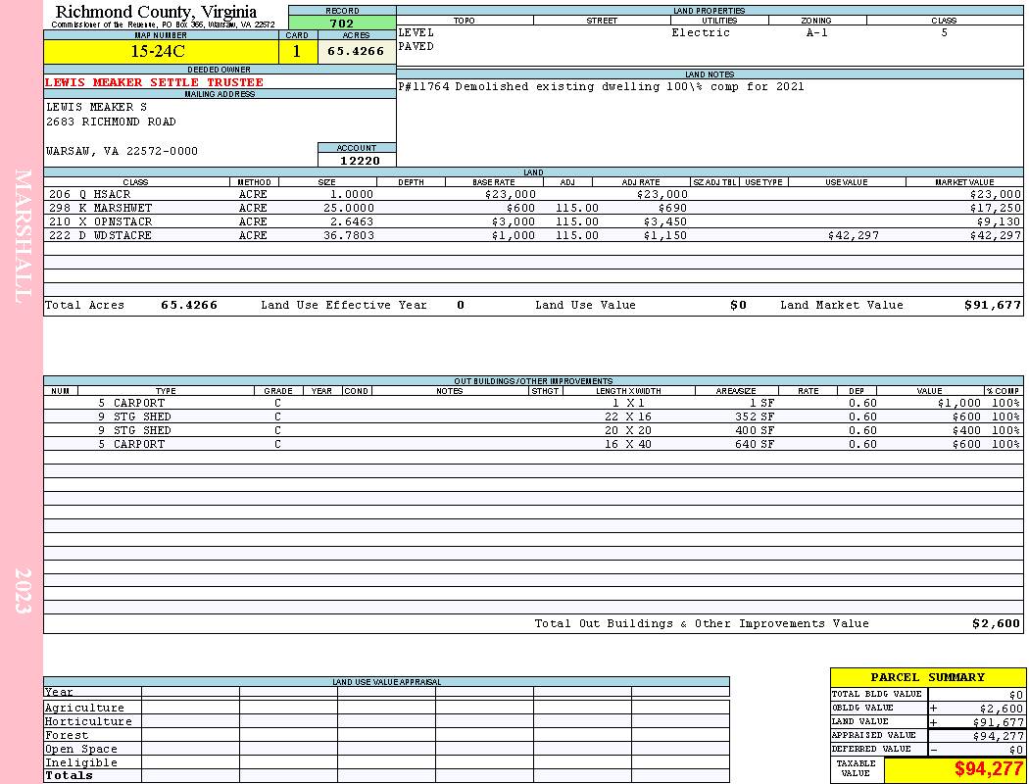Click the Forest row label

tap(67, 735)
